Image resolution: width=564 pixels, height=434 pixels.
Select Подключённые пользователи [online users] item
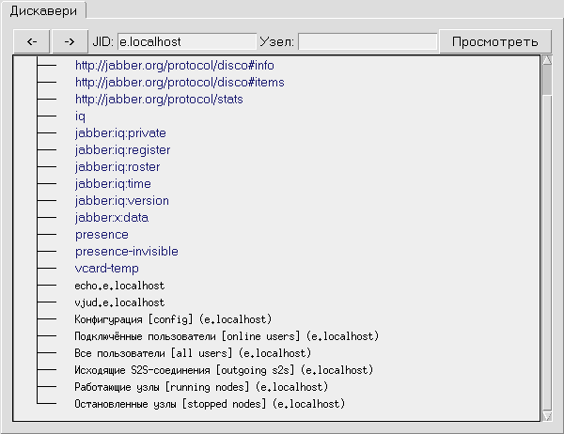227,336
